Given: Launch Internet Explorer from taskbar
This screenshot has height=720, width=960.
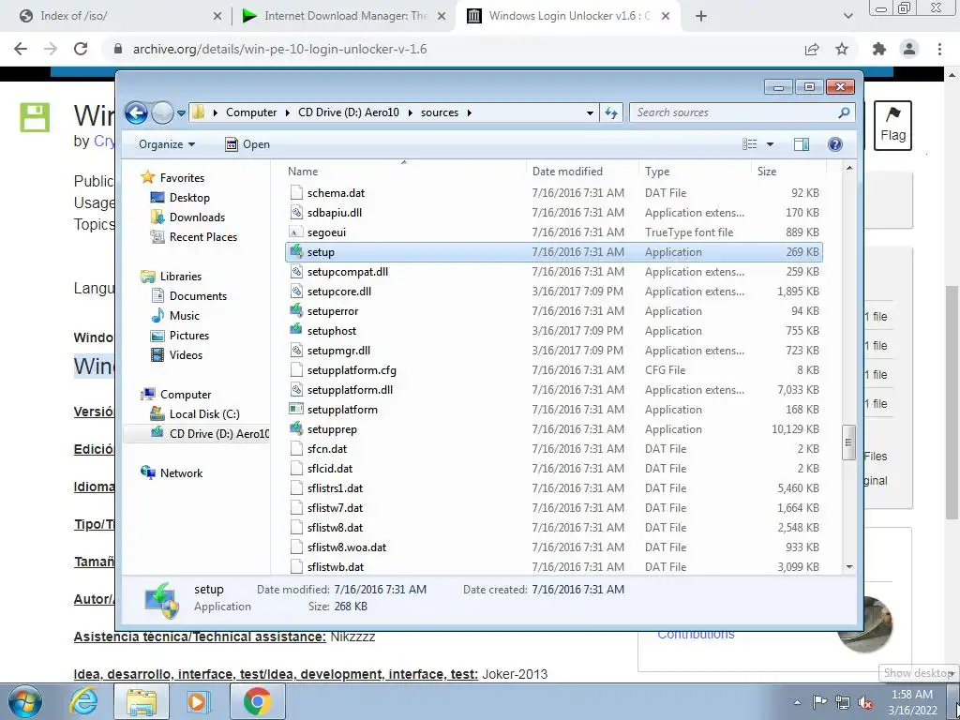Looking at the screenshot, I should click(83, 701).
